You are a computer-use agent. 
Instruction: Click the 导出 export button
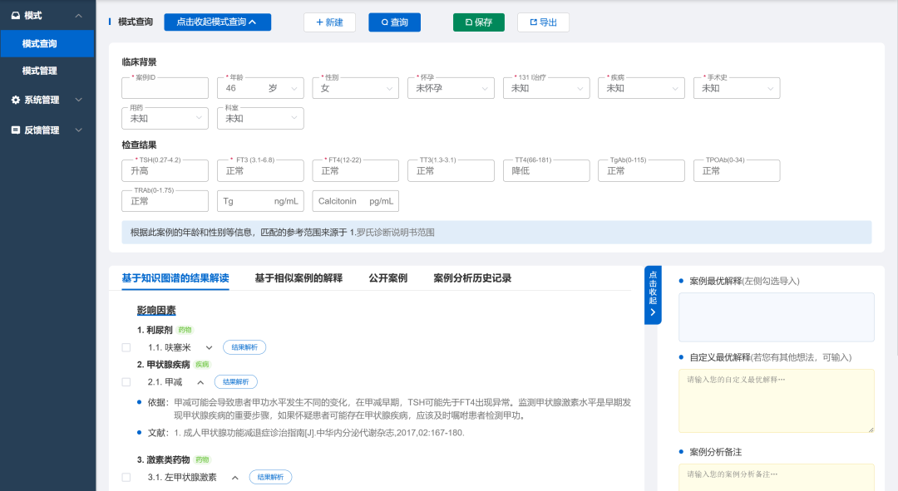click(543, 22)
